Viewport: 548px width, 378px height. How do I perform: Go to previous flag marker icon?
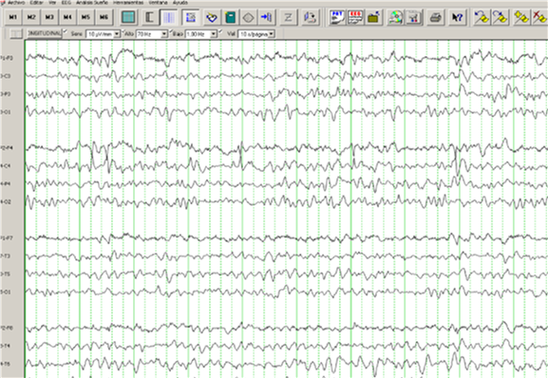[482, 17]
